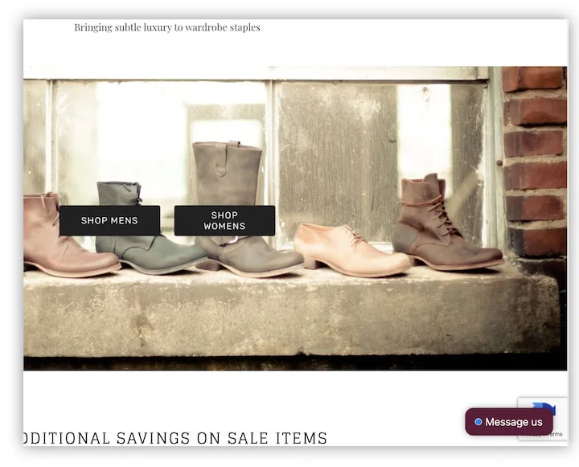
Task: Click the Additional Savings on Sale Items heading
Action: [175, 438]
